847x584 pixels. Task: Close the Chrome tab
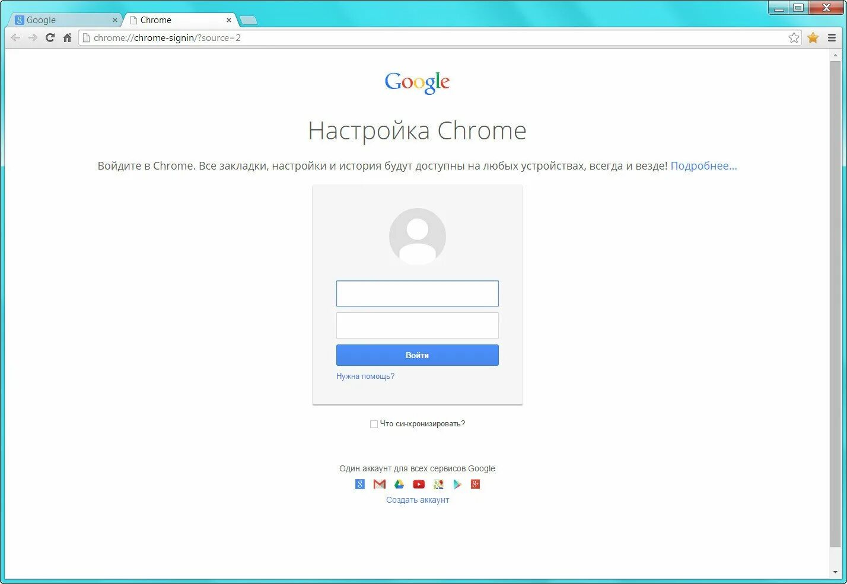point(229,20)
